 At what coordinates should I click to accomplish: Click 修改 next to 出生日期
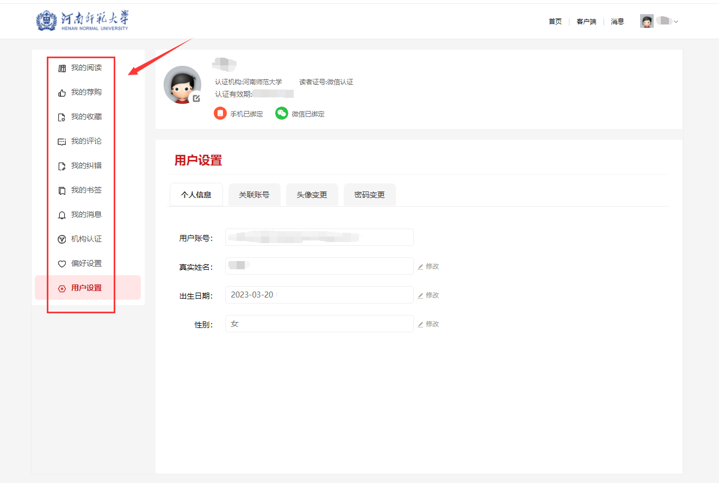pyautogui.click(x=429, y=295)
